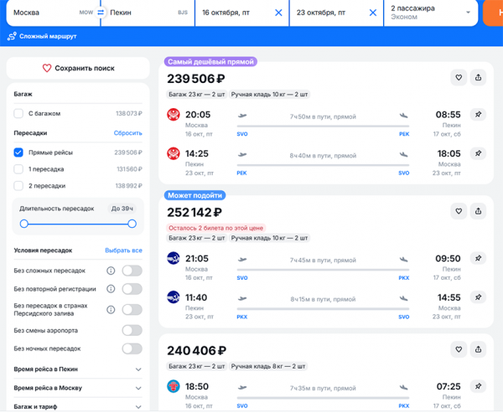Click the airline logo of 18:50 flight
The image size is (503, 413).
click(x=174, y=386)
